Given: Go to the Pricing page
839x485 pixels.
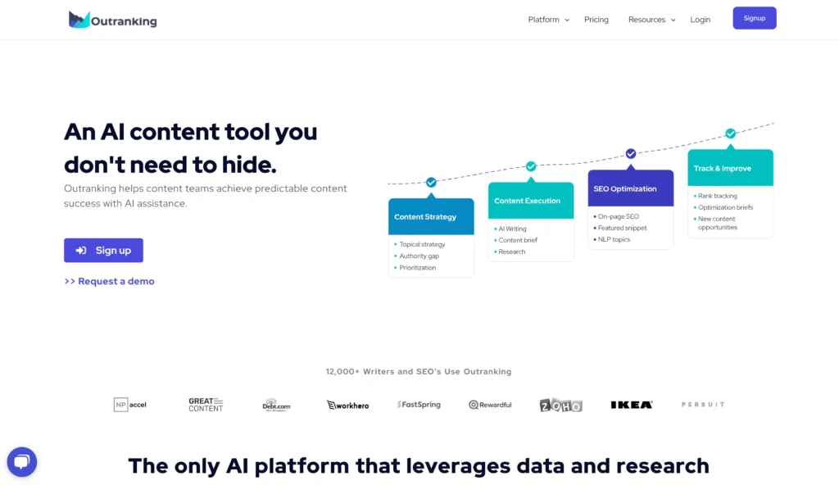Looking at the screenshot, I should [x=596, y=20].
